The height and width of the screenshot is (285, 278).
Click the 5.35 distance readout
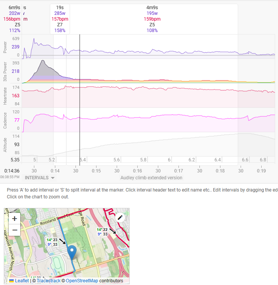coord(15,160)
